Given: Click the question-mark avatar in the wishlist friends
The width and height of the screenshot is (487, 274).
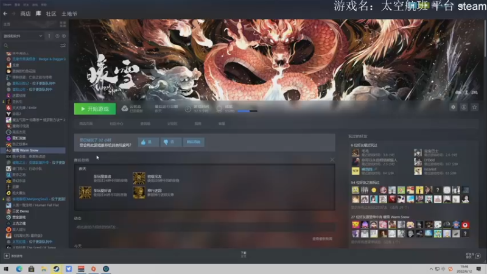Looking at the screenshot, I should click(x=465, y=234).
